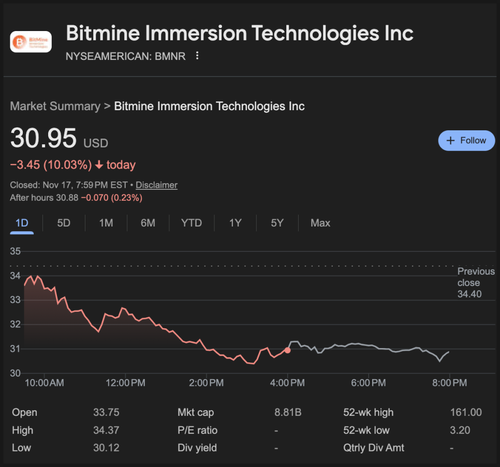
Task: Click the Previous close 34.40 label
Action: pos(476,283)
